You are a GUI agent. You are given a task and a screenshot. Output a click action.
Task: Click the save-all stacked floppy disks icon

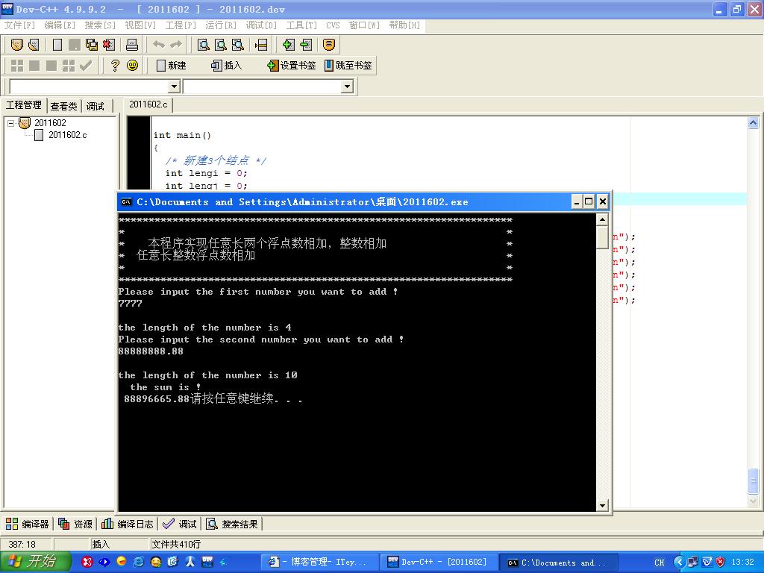point(92,45)
